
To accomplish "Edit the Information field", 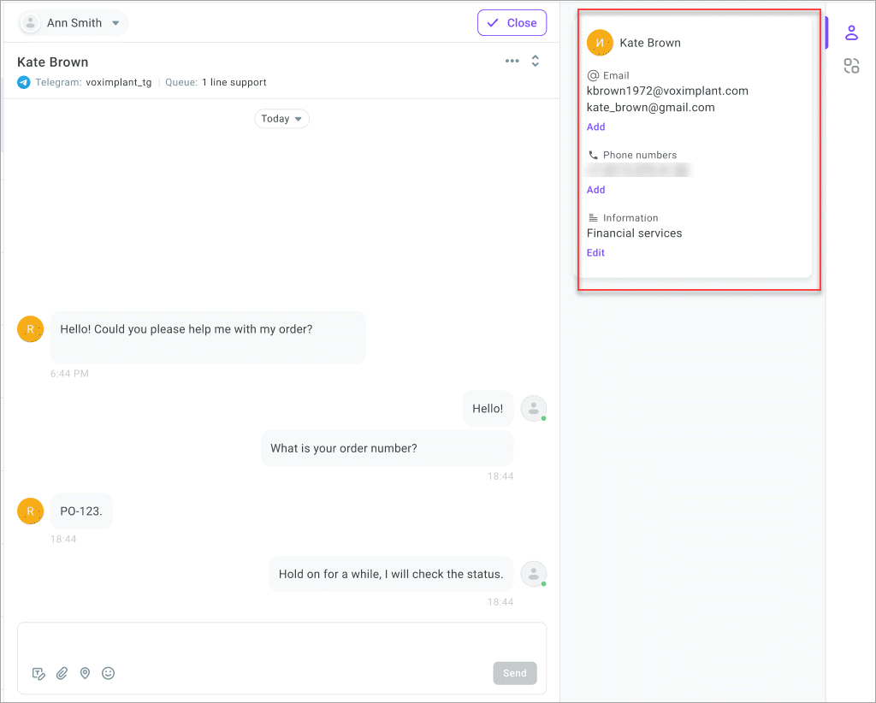I will coord(595,252).
